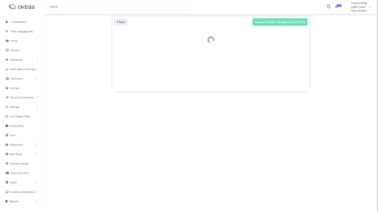Open the notifications bell with badge
This screenshot has width=378, height=212.
pyautogui.click(x=337, y=7)
